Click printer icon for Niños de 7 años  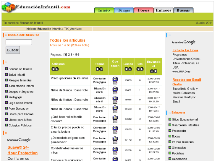[115, 108]
